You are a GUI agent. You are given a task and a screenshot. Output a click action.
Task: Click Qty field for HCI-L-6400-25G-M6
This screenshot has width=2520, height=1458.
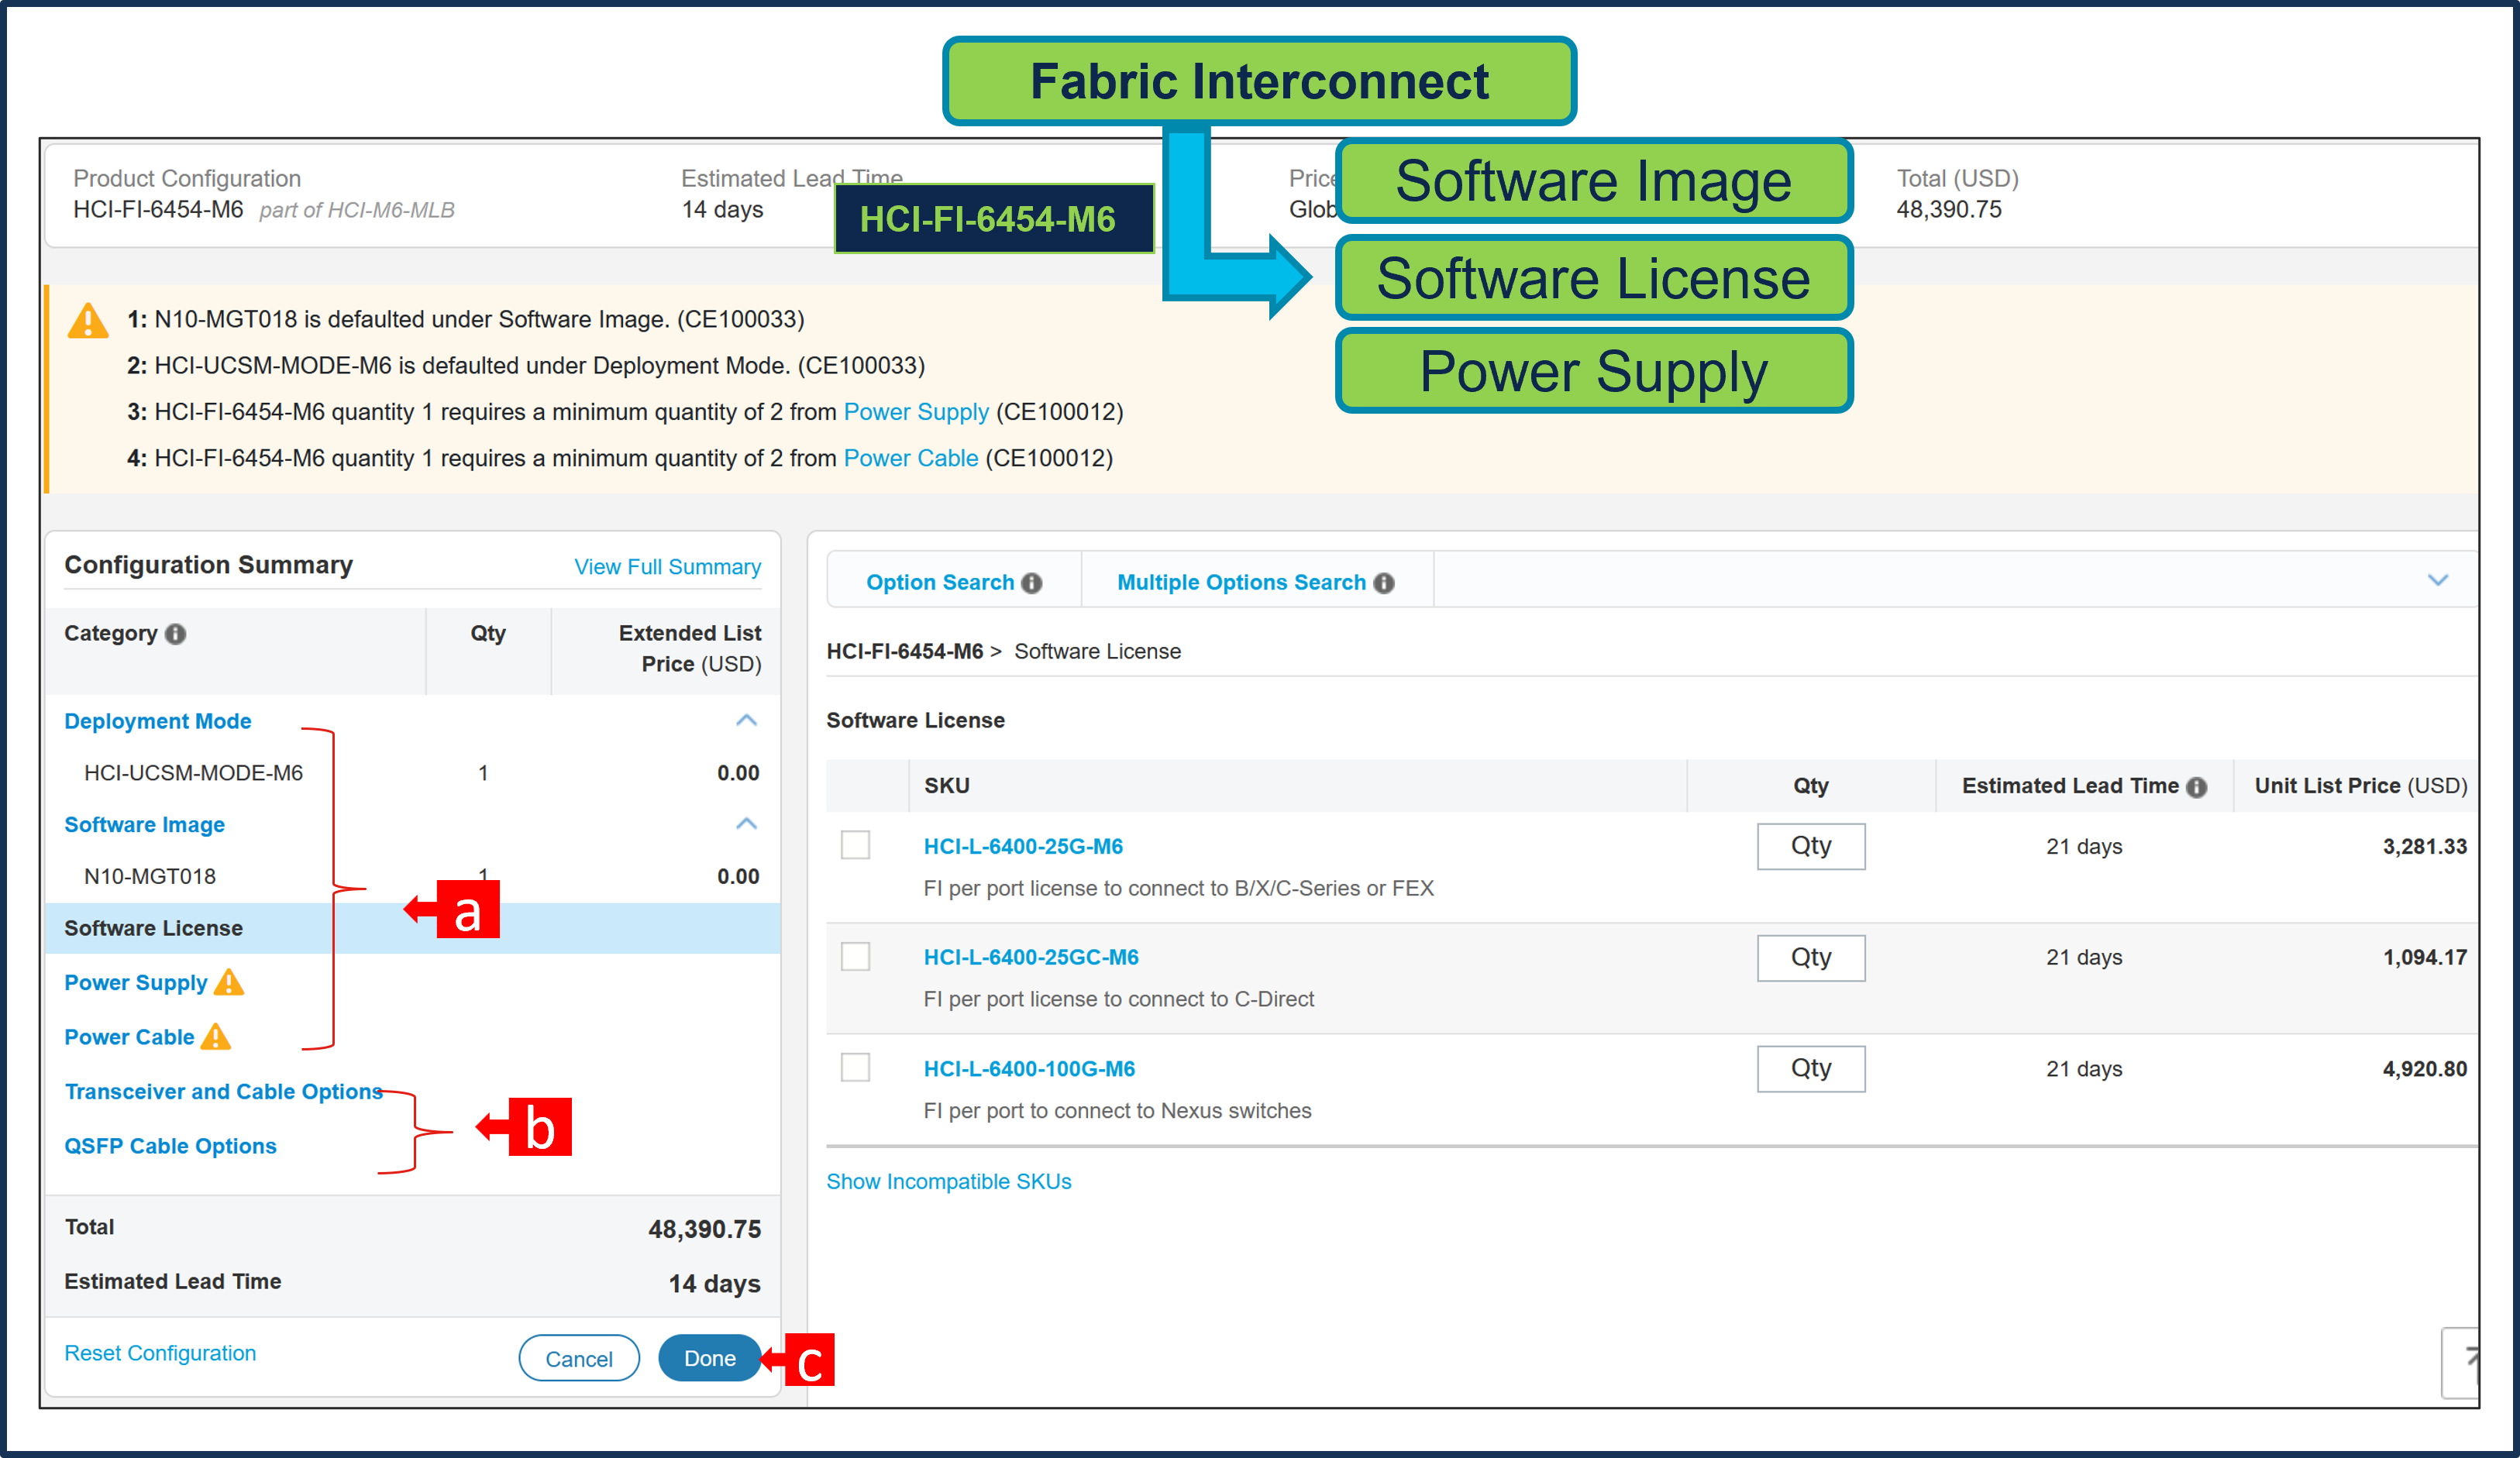[1811, 846]
